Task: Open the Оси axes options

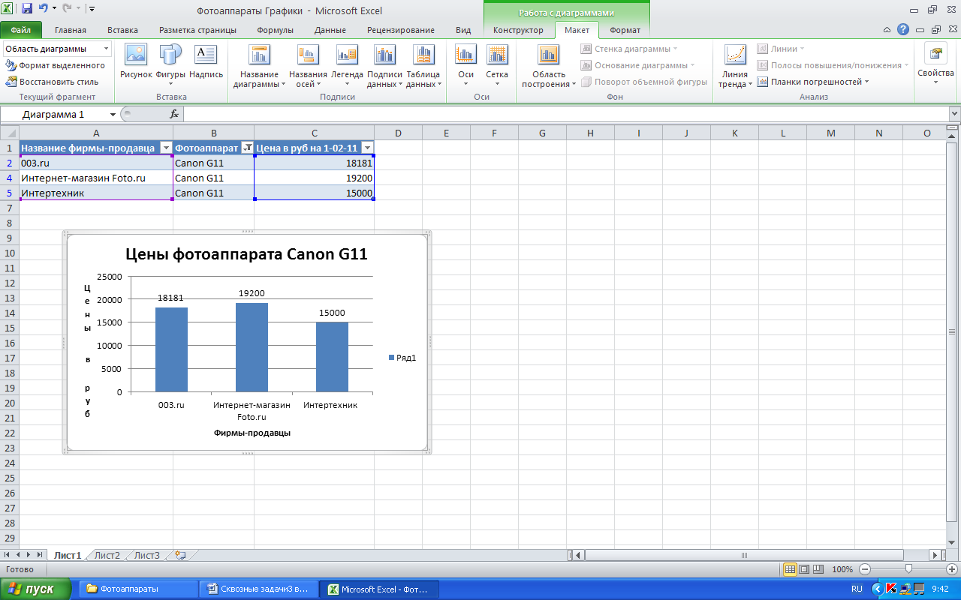Action: [x=466, y=66]
